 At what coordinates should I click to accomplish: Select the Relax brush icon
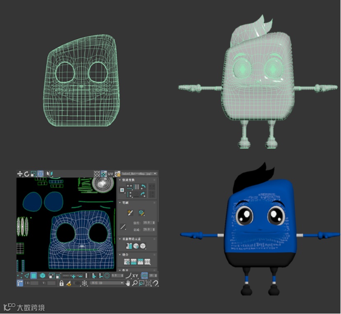coord(142,213)
